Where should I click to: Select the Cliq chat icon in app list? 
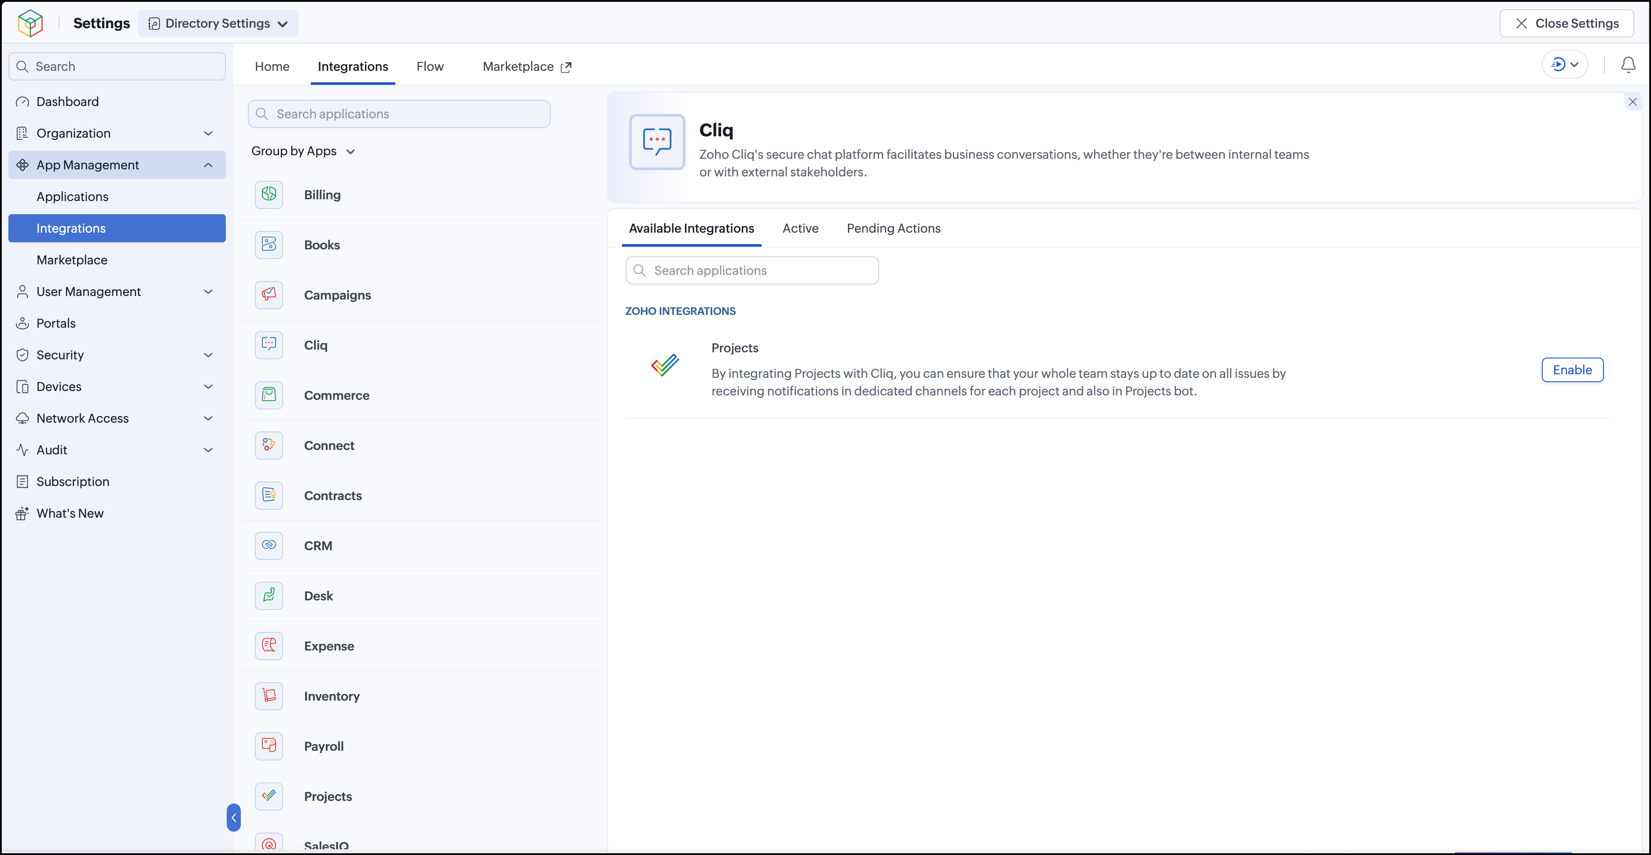[269, 345]
